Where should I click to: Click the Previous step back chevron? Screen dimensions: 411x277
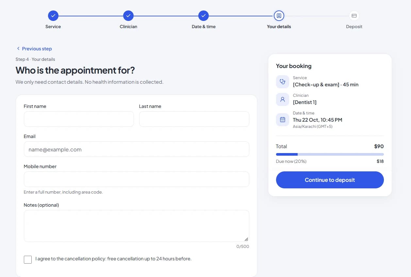[18, 49]
